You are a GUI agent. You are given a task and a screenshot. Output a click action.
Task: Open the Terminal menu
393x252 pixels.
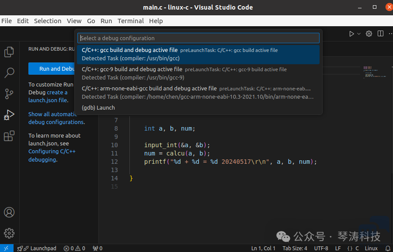(x=131, y=21)
